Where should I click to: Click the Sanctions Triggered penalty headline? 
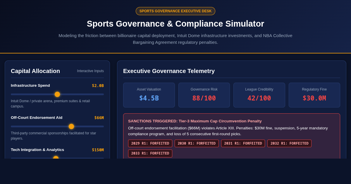(195, 121)
